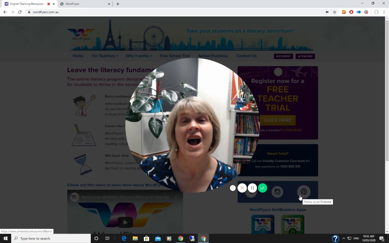
Task: Click the green checkmark finish recording button
Action: [262, 188]
